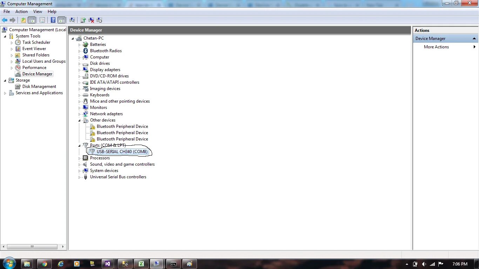The width and height of the screenshot is (479, 269).
Task: Click Scan for hardware changes icon
Action: coord(72,20)
